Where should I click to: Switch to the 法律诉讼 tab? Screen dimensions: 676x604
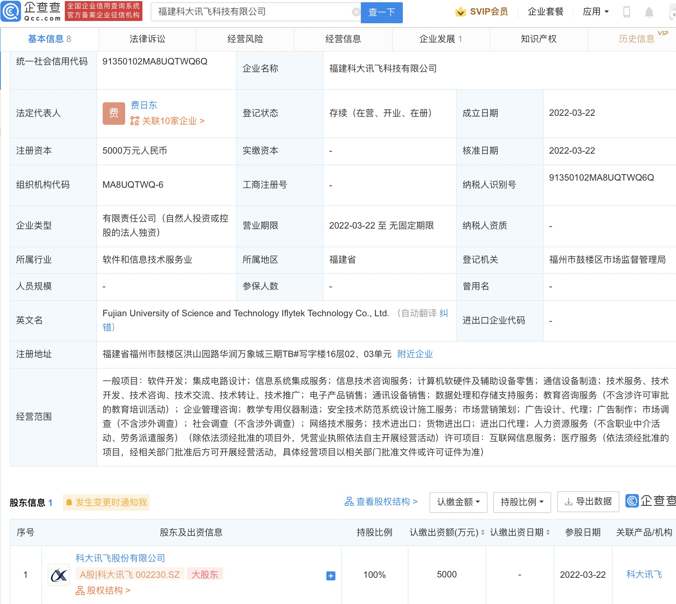pos(147,39)
